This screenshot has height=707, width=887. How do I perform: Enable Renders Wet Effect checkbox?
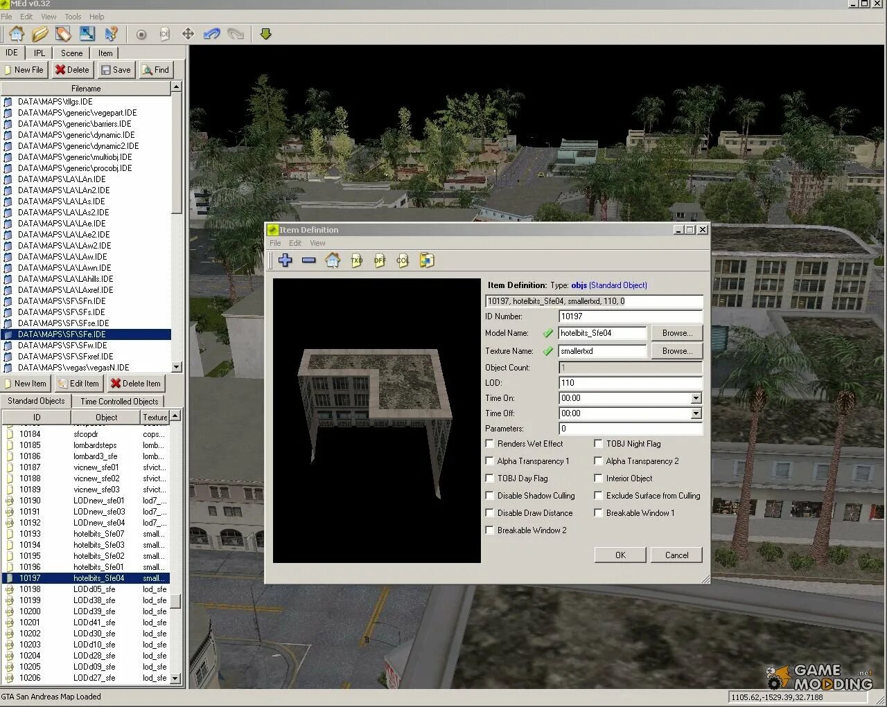click(490, 444)
